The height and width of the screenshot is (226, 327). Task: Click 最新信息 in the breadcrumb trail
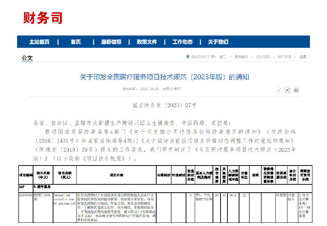[x=241, y=57]
